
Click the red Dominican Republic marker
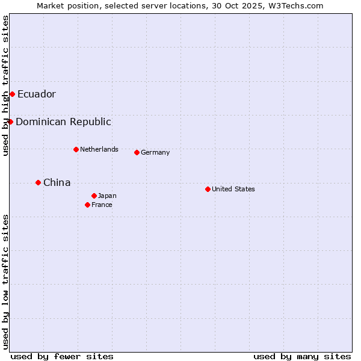click(10, 122)
